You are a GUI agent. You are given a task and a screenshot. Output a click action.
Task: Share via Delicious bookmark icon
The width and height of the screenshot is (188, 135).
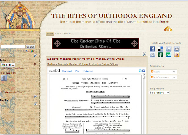[x=160, y=49]
